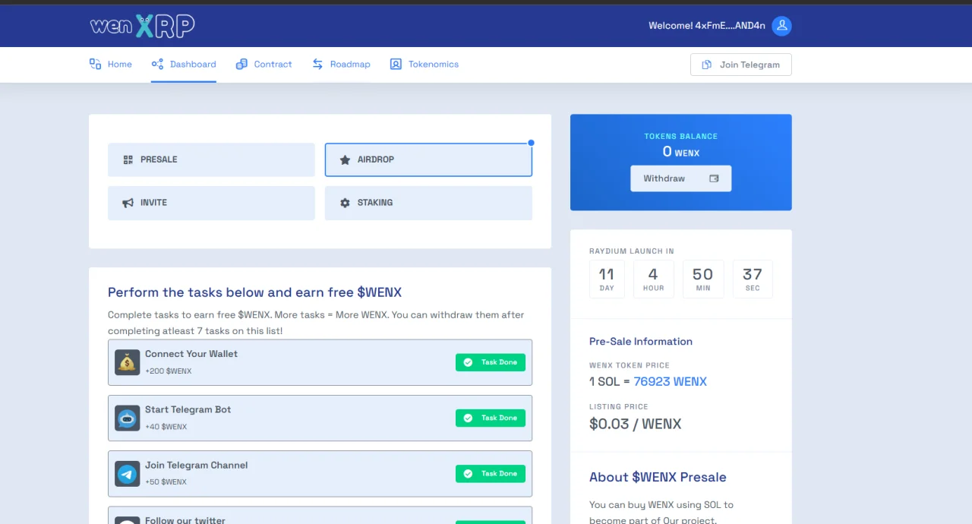The width and height of the screenshot is (972, 524).
Task: Click the +200 $WENX reward text
Action: (x=169, y=371)
